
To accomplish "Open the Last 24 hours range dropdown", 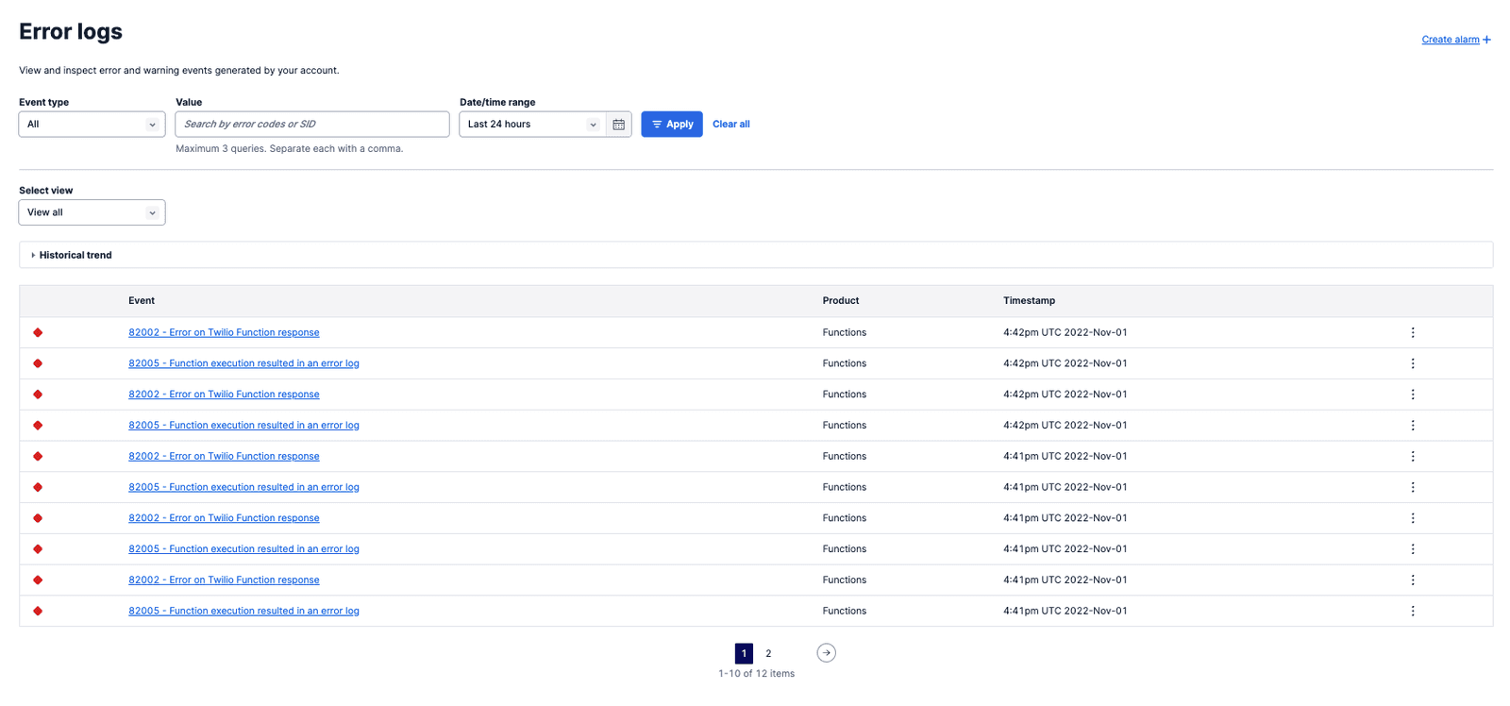I will coord(531,125).
